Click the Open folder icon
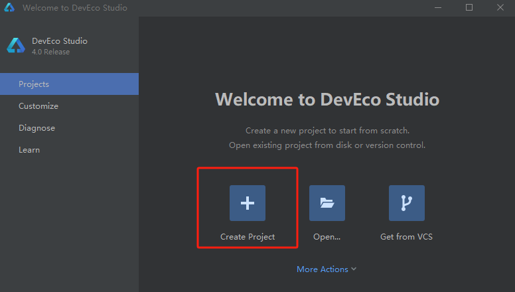Screen dimensions: 515x292 tap(327, 203)
